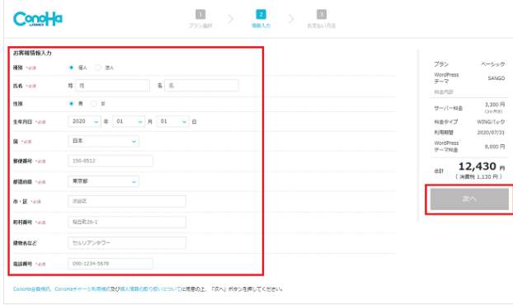
Task: Click the step 2 information entry icon
Action: pos(261,14)
